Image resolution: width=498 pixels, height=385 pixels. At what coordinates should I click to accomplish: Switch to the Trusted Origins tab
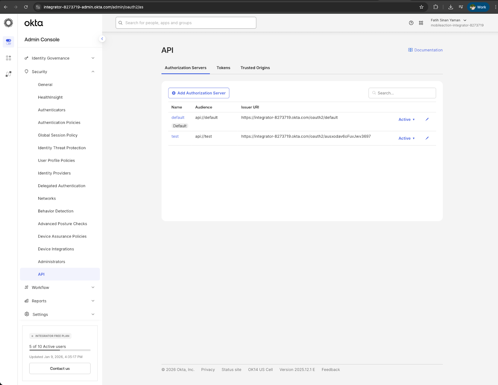tap(255, 68)
